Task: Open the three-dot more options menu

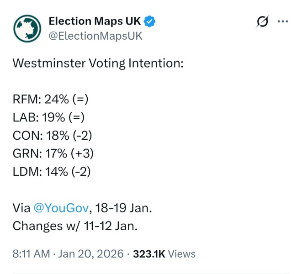Action: tap(283, 21)
